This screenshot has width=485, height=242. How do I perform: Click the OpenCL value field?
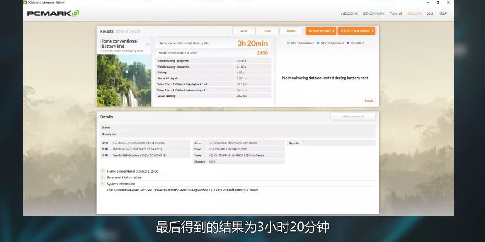tap(339, 143)
